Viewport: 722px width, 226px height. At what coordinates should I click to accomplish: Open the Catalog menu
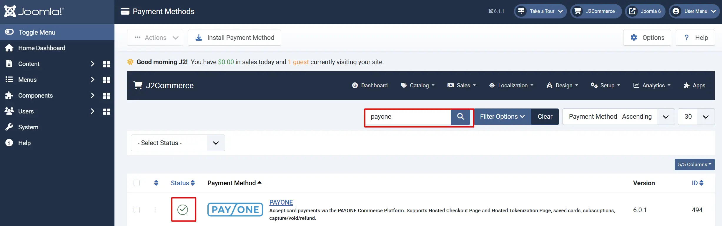pyautogui.click(x=417, y=85)
